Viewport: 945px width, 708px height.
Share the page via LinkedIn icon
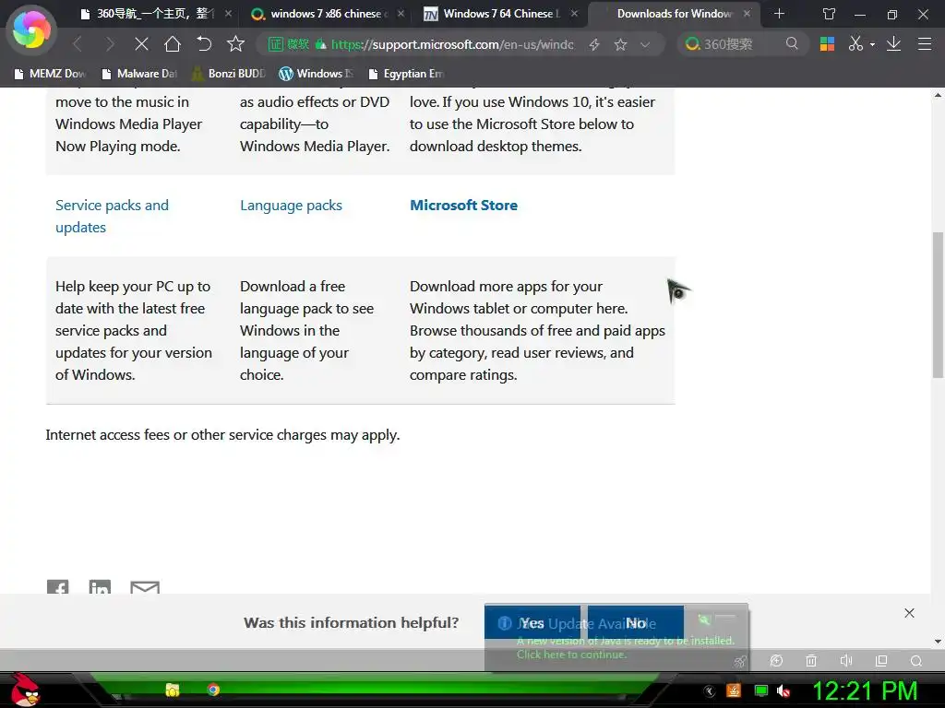pyautogui.click(x=100, y=587)
